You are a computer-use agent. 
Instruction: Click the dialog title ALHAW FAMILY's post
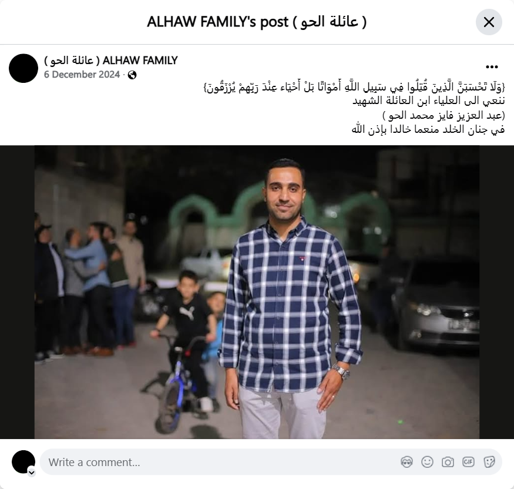pyautogui.click(x=257, y=22)
